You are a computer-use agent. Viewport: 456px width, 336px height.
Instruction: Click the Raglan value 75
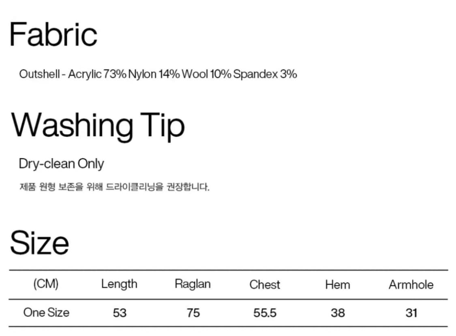tap(193, 313)
